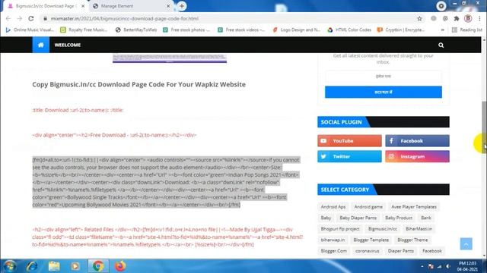Select the Baby Product category
Screen dimensions: 487x273
pyautogui.click(x=399, y=218)
